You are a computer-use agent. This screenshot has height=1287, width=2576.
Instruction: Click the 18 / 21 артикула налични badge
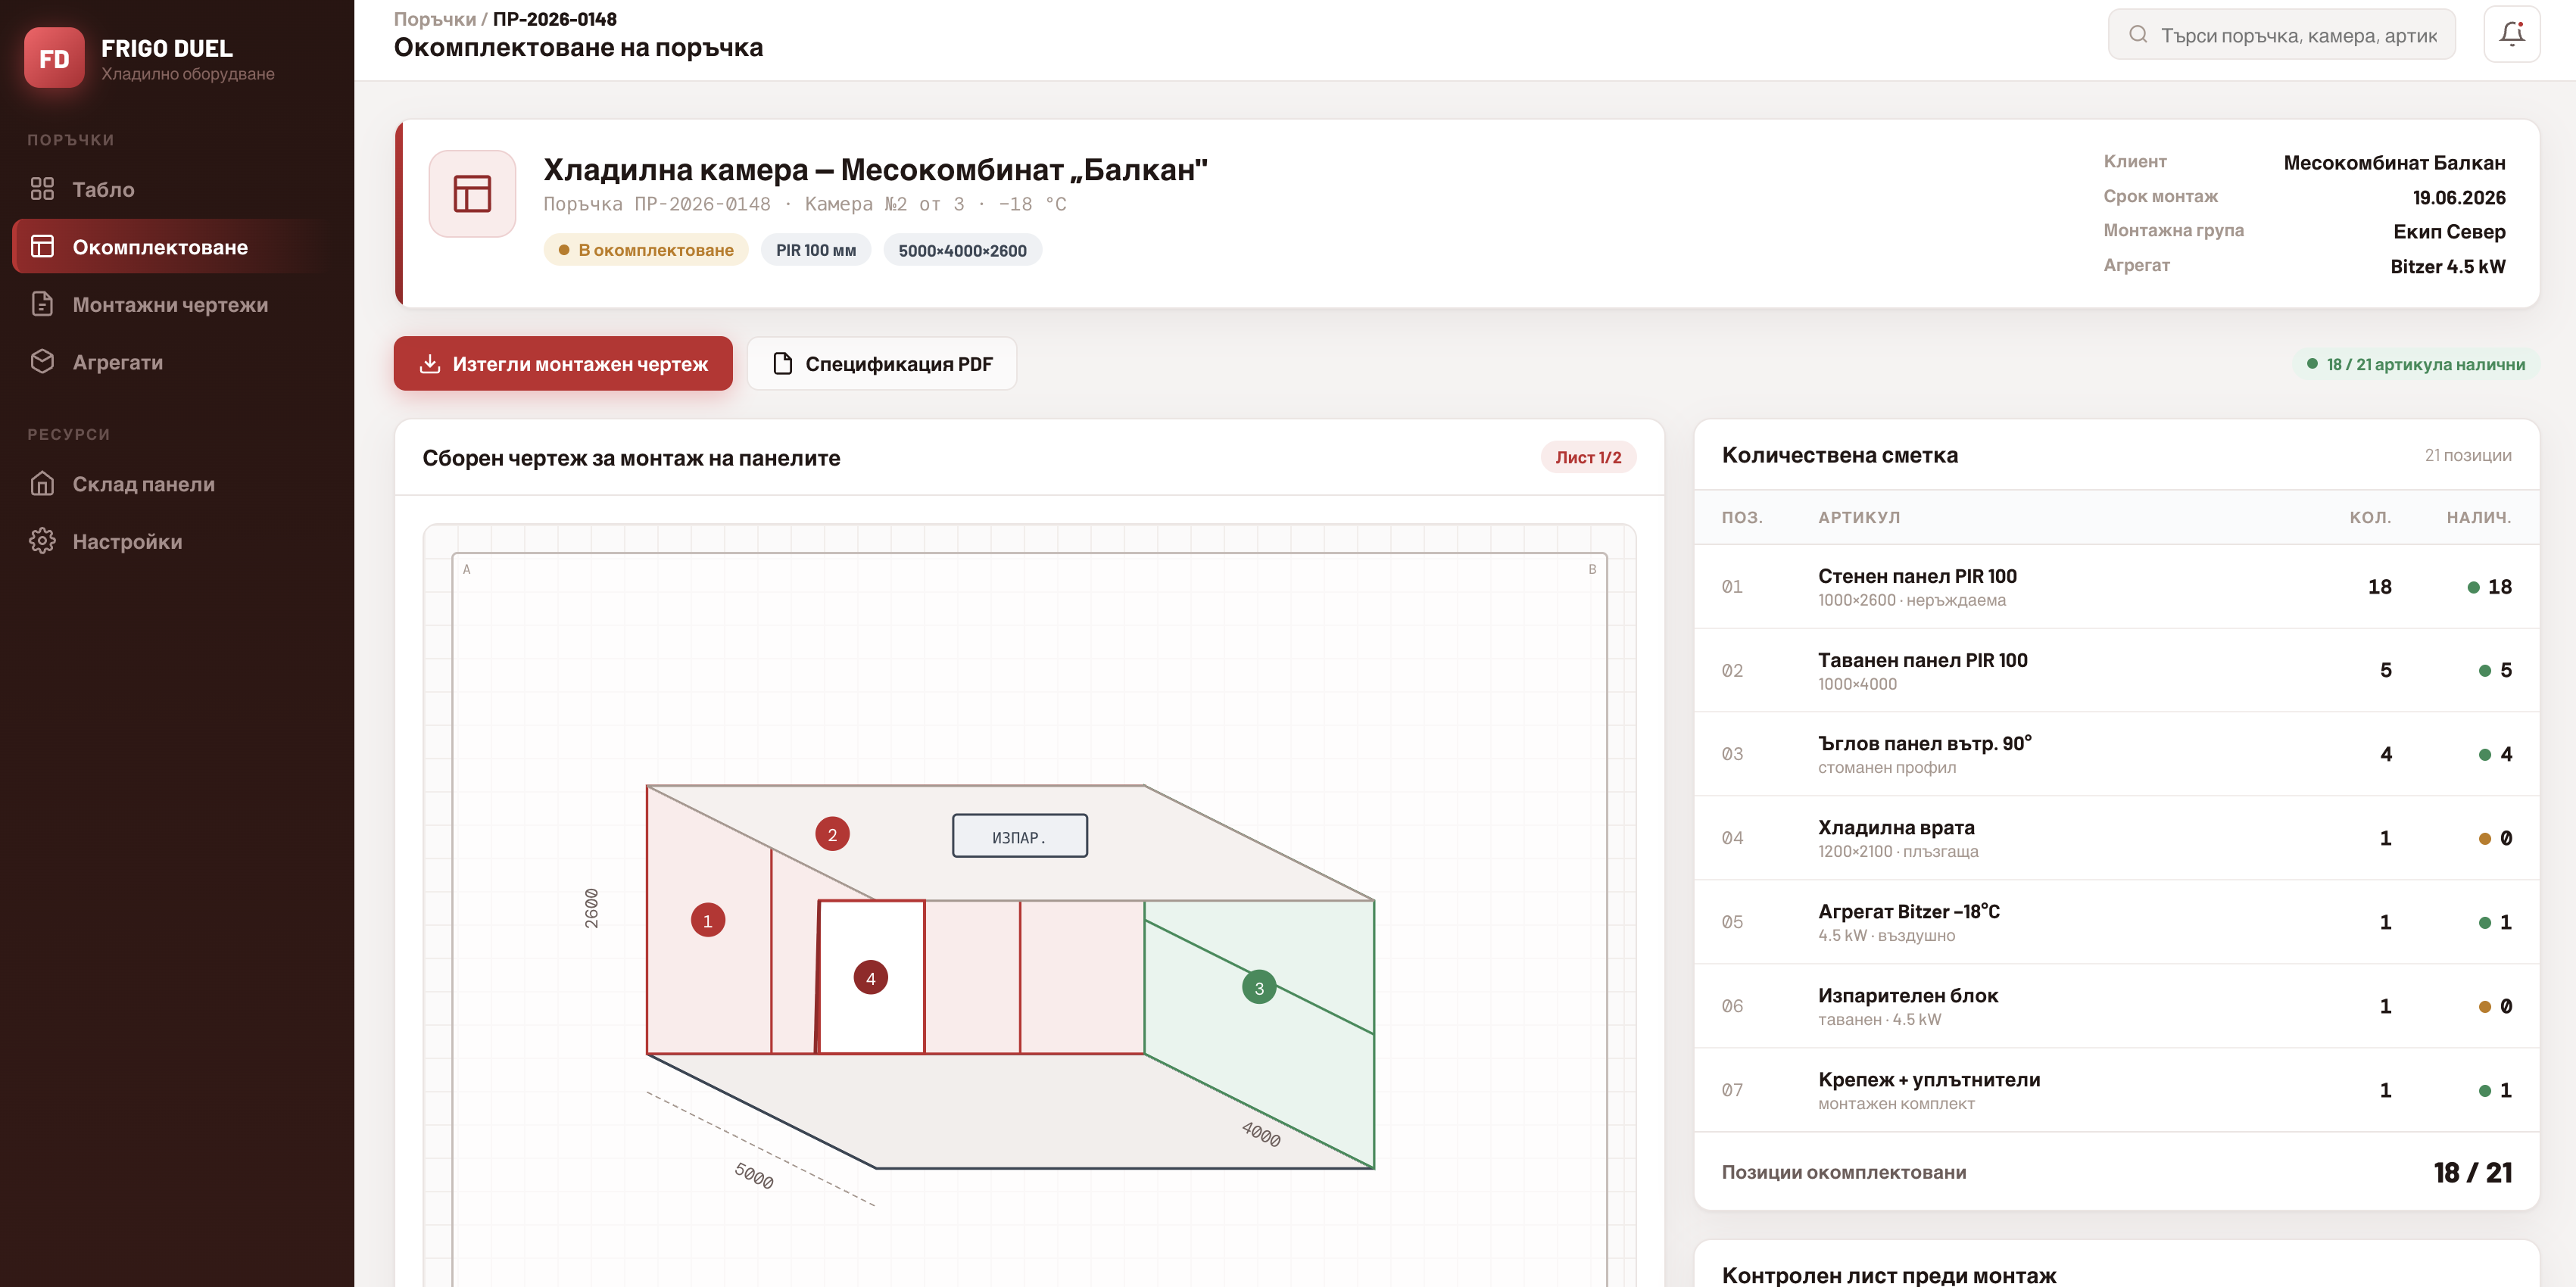tap(2416, 364)
